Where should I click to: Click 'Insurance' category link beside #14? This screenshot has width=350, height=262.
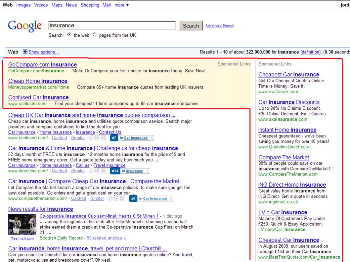point(134,171)
